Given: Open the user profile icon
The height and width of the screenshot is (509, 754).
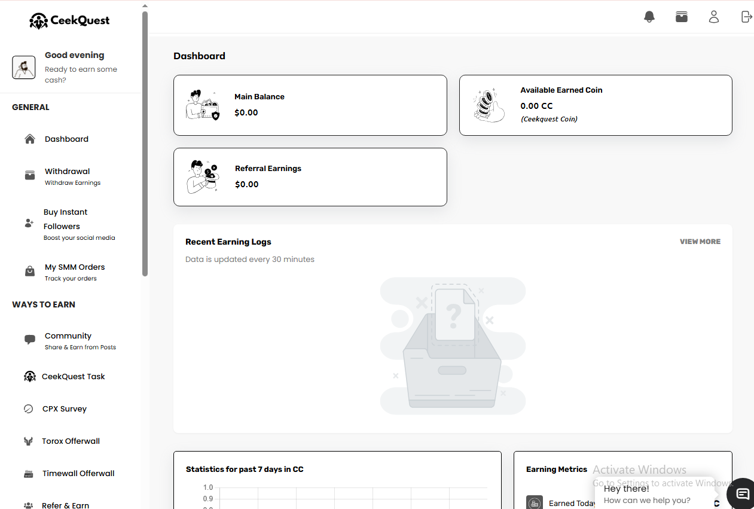Looking at the screenshot, I should tap(714, 17).
